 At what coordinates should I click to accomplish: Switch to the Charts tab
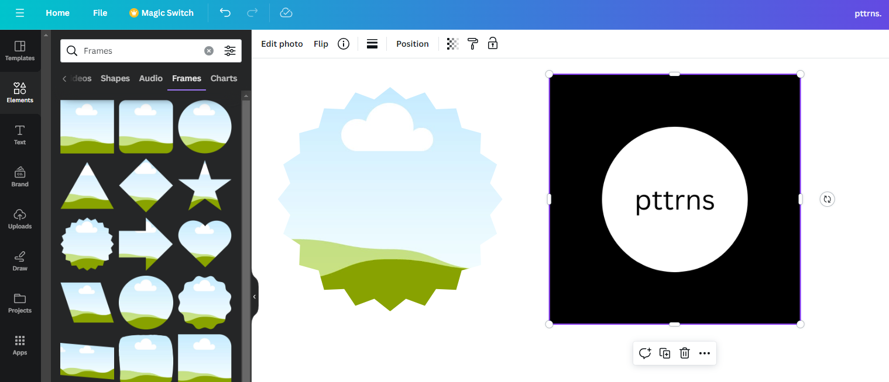point(224,78)
